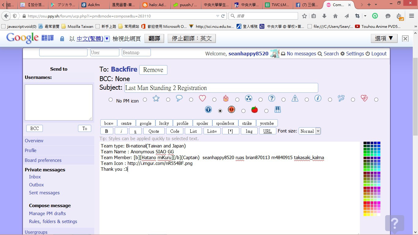
Task: Show more bookmarks with the overflow chevron
Action: coord(415,27)
